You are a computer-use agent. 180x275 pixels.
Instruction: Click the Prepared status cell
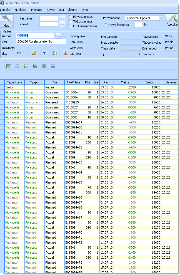(x=54, y=102)
